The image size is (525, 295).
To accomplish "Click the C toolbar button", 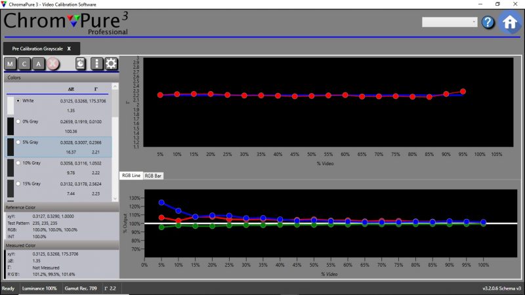I will point(25,64).
